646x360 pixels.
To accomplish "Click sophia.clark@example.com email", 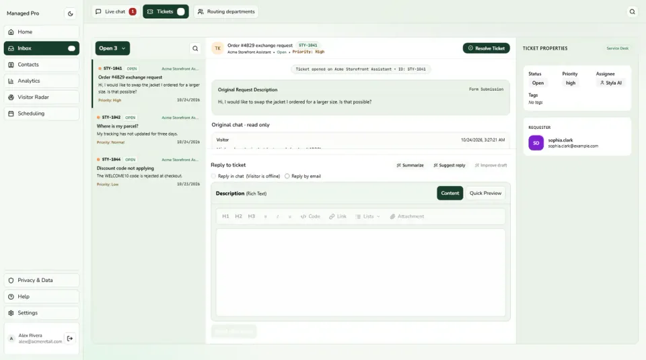I will tap(573, 146).
